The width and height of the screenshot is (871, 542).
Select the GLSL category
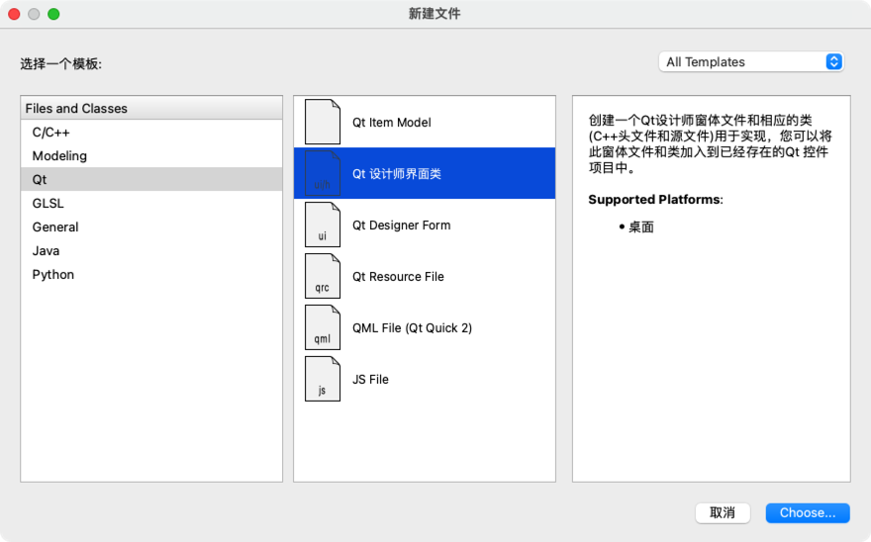[151, 204]
